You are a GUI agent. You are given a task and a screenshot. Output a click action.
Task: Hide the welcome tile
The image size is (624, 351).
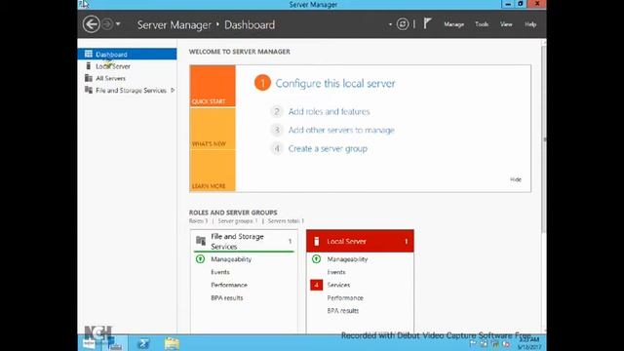tap(516, 179)
